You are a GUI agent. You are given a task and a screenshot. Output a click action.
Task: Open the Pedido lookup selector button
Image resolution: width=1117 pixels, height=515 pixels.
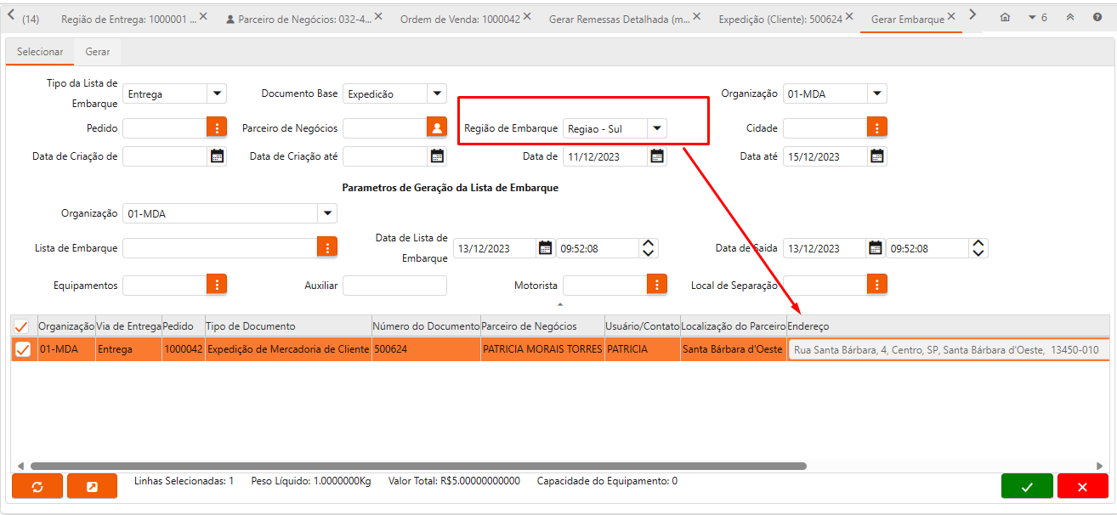[x=217, y=127]
